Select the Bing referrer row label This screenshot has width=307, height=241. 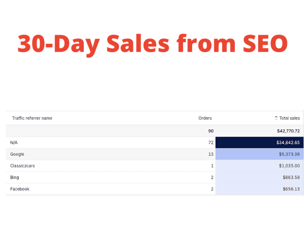pos(15,177)
